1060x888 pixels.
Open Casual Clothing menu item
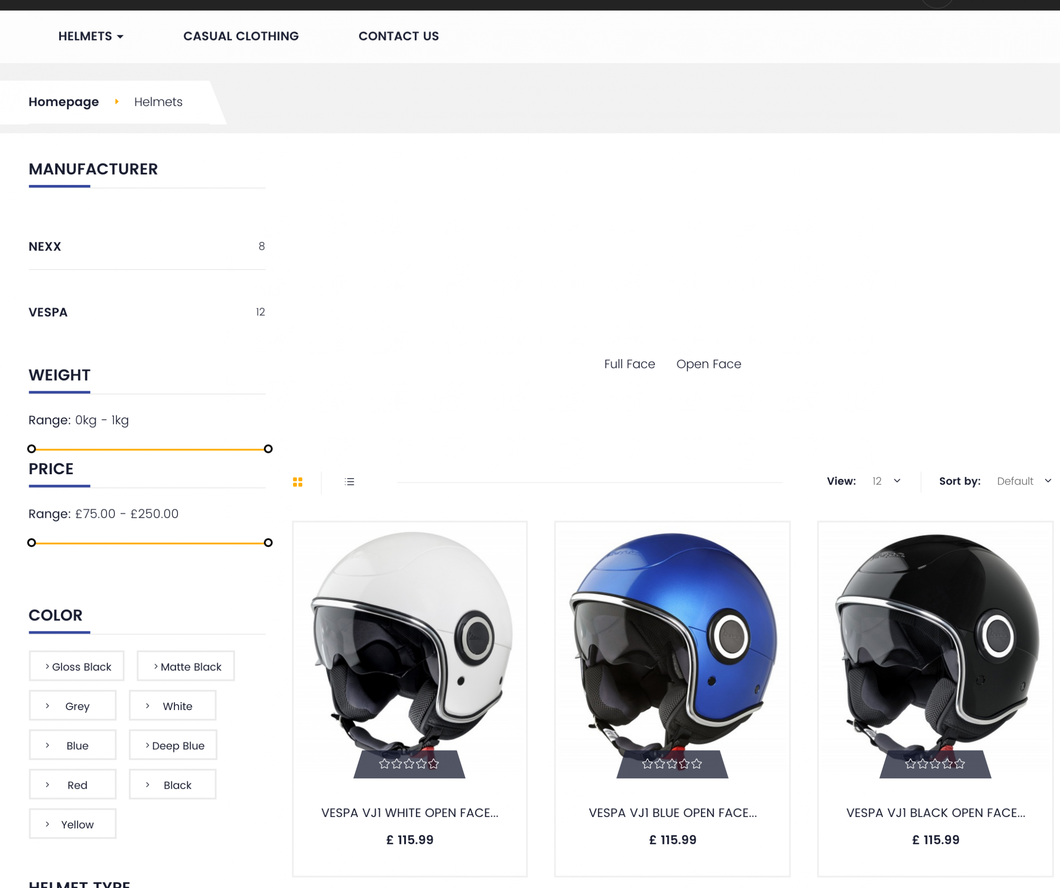click(241, 36)
